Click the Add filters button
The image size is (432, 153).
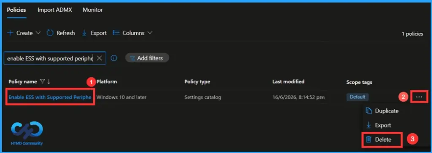point(147,58)
